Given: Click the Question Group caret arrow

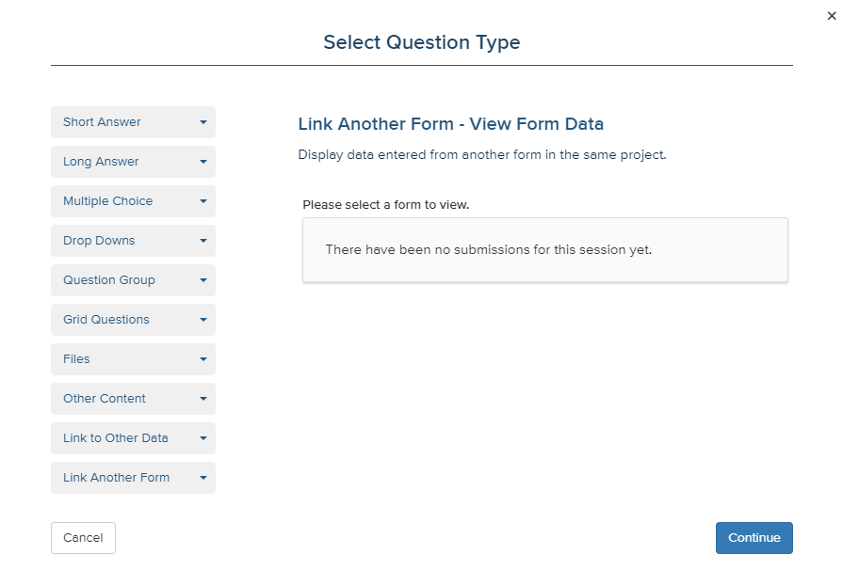Looking at the screenshot, I should pos(203,280).
